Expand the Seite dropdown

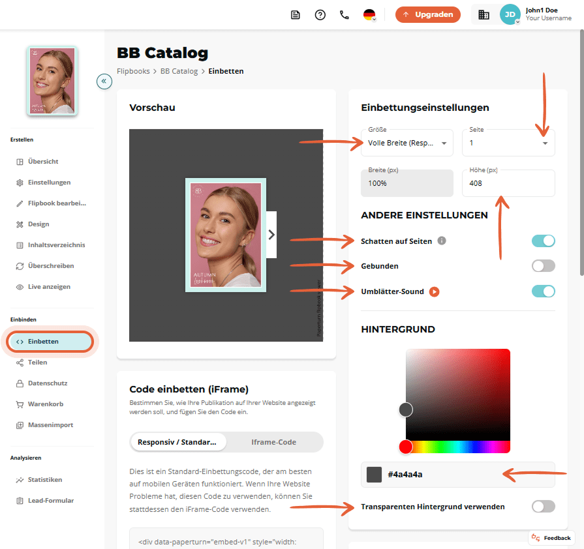[x=508, y=143]
